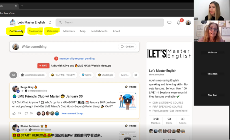Open the Members tab
Viewport: 230px width, 140px height.
tap(69, 31)
